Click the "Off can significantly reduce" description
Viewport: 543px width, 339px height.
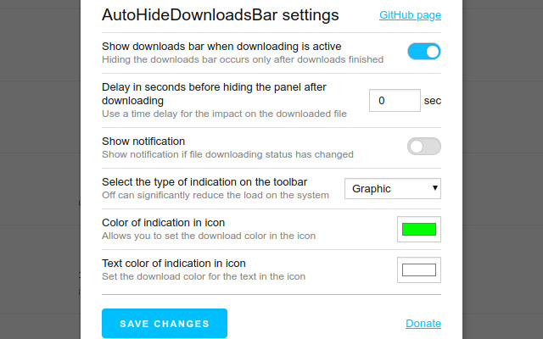[x=215, y=195]
